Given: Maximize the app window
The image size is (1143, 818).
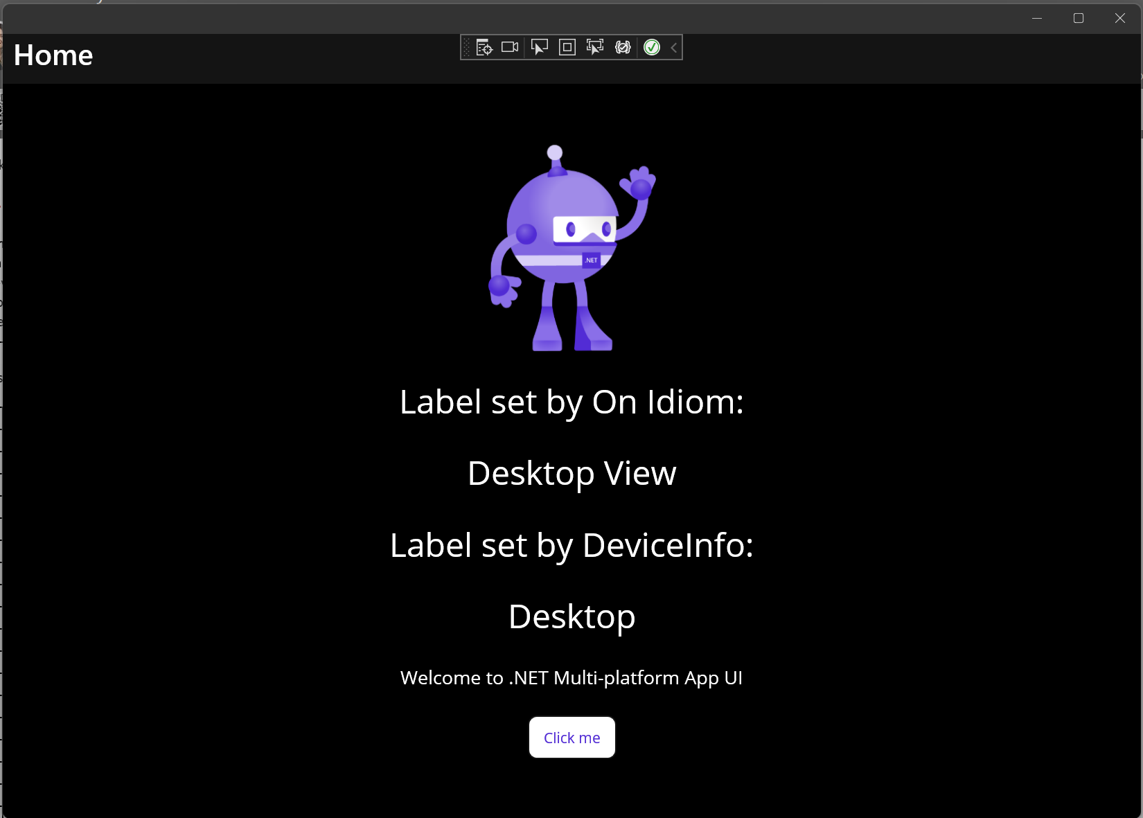Looking at the screenshot, I should click(1079, 18).
